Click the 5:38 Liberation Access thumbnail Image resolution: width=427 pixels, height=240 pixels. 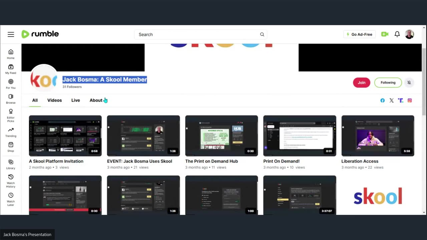coord(378,136)
